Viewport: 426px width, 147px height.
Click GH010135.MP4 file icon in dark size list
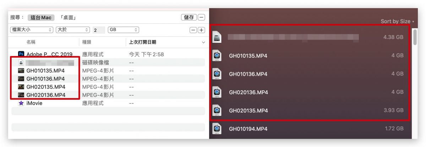point(217,56)
